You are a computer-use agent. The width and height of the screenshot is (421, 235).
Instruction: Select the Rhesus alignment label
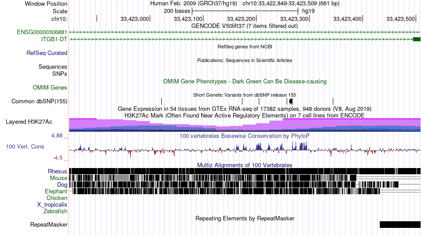58,171
